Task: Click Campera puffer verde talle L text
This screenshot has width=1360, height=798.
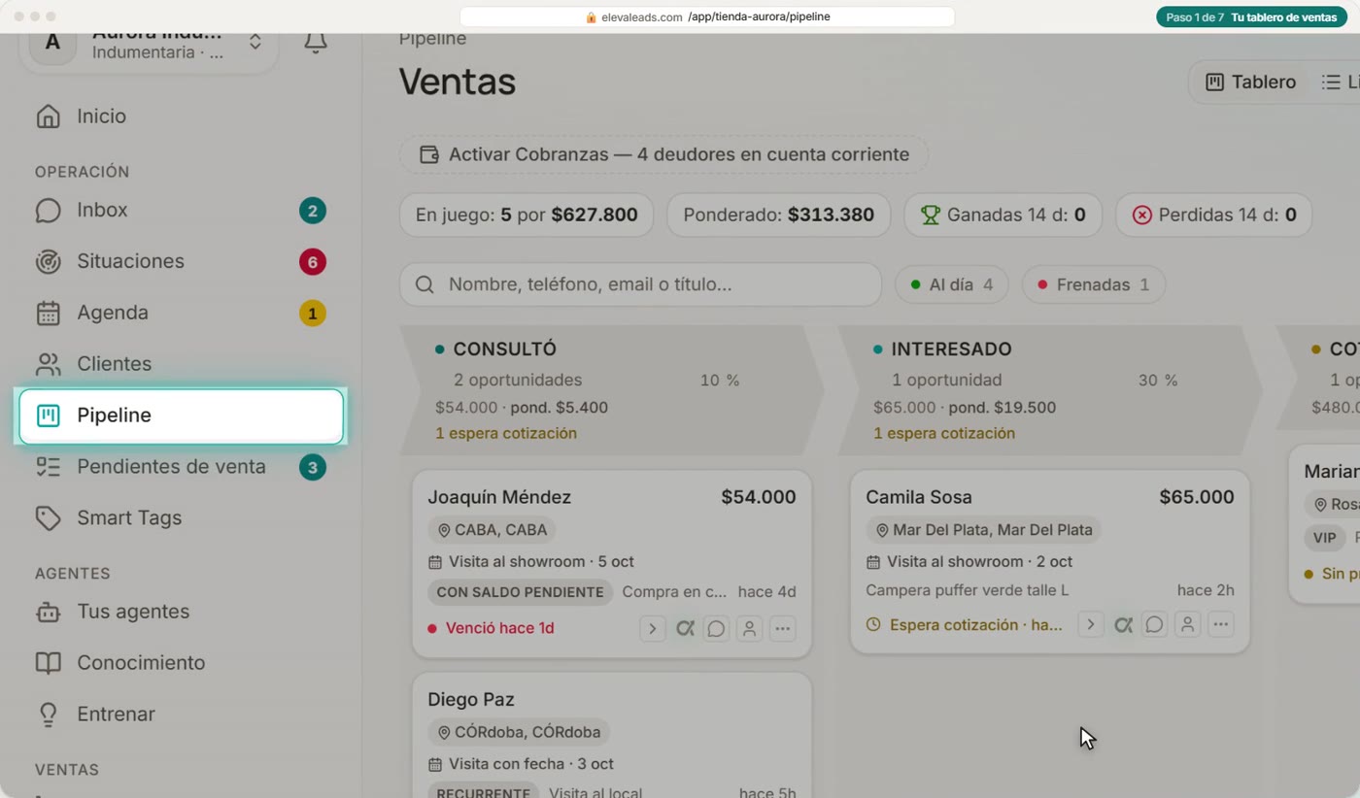Action: tap(968, 590)
